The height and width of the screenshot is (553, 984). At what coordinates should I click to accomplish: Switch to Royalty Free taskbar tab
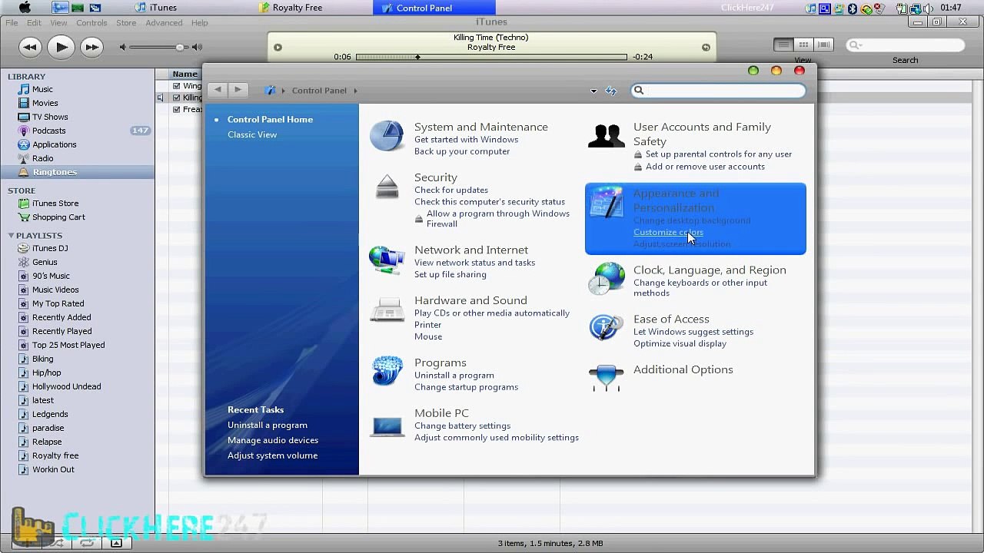[291, 8]
